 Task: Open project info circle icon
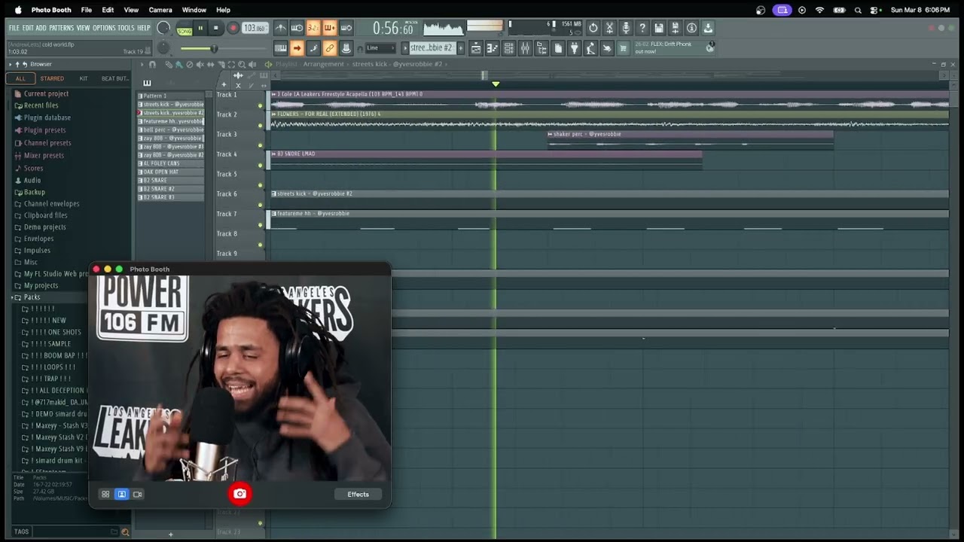point(691,28)
